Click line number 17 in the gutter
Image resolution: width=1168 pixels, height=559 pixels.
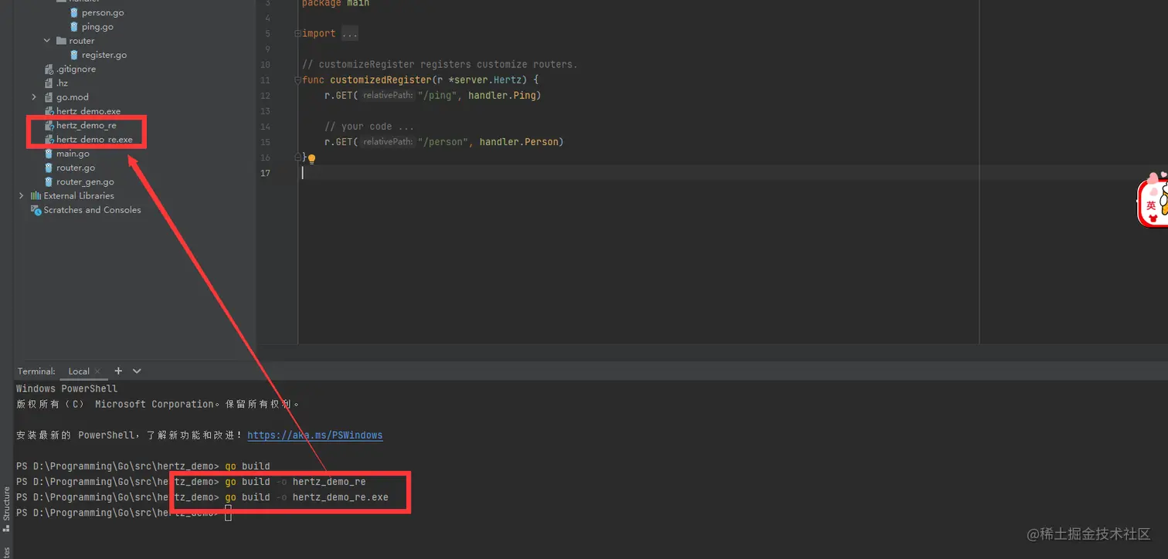[266, 173]
